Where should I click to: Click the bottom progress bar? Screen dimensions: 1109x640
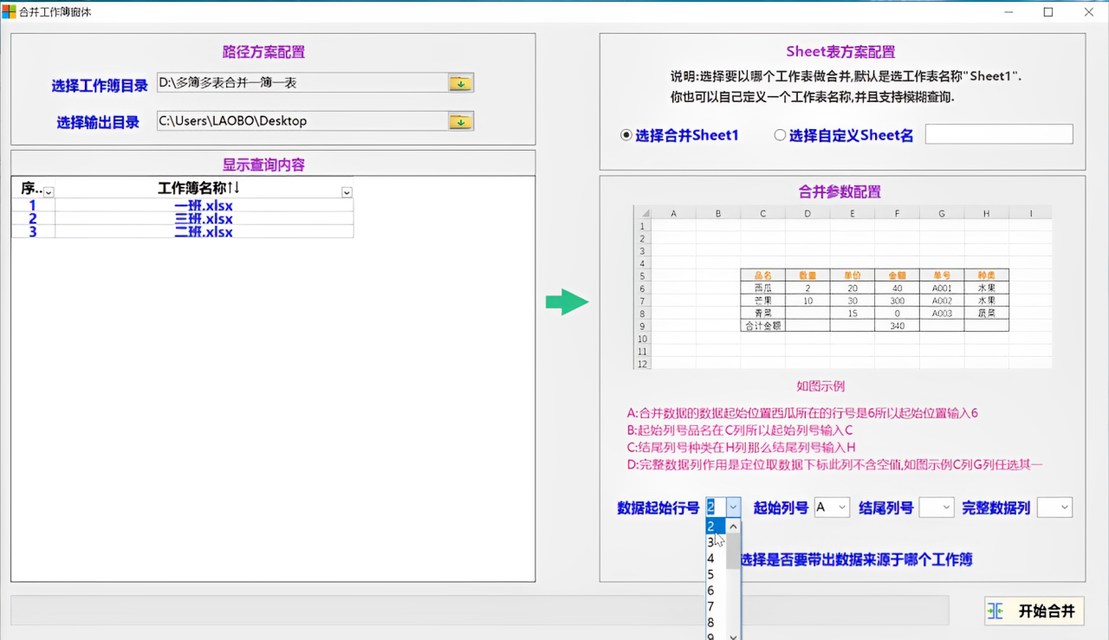479,610
